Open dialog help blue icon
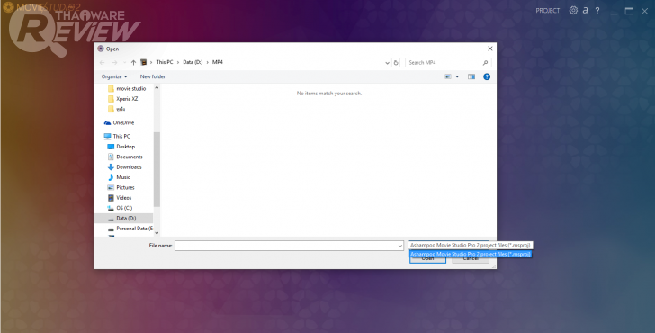 [487, 76]
